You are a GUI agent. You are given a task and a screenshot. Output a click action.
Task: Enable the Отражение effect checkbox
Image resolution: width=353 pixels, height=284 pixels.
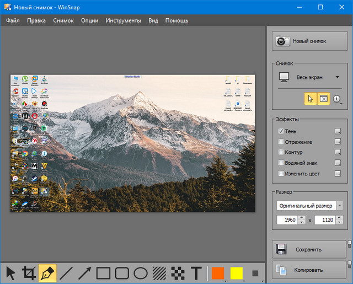pos(281,142)
